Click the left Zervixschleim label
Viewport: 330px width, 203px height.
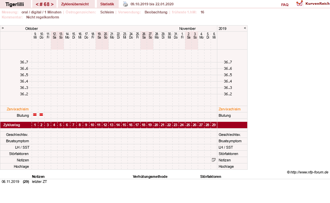click(x=18, y=109)
